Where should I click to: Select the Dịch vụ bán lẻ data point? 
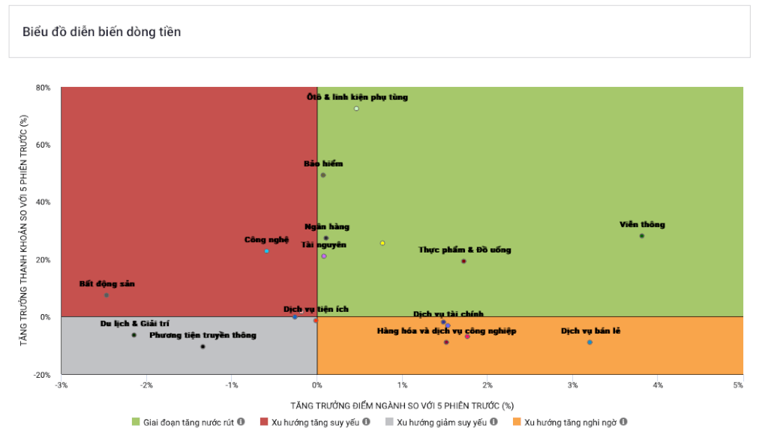(x=589, y=342)
